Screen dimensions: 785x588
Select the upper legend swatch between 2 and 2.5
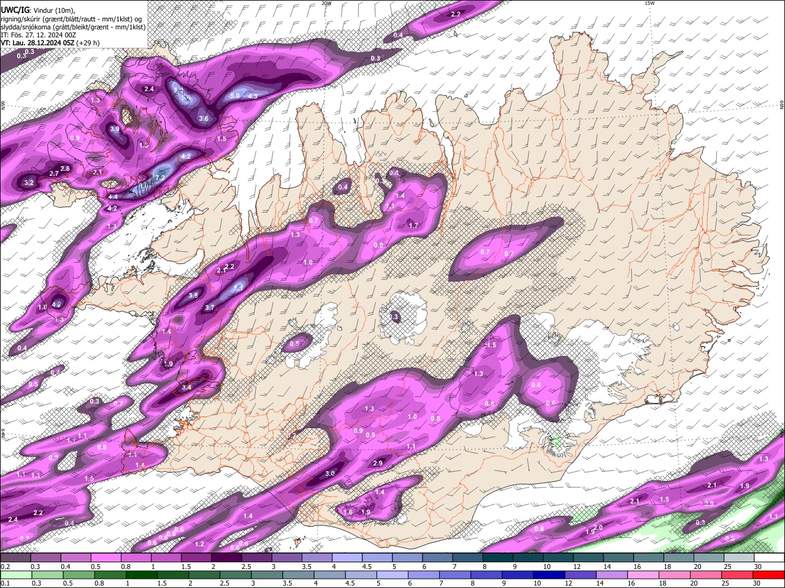226,558
